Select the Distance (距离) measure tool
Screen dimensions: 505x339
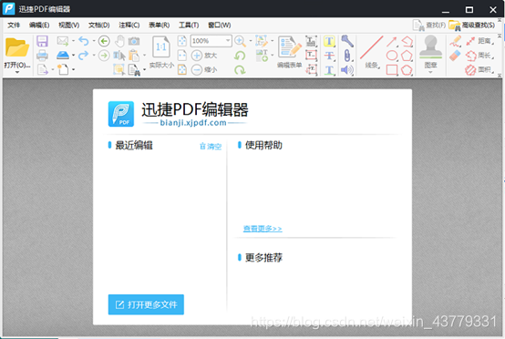479,41
